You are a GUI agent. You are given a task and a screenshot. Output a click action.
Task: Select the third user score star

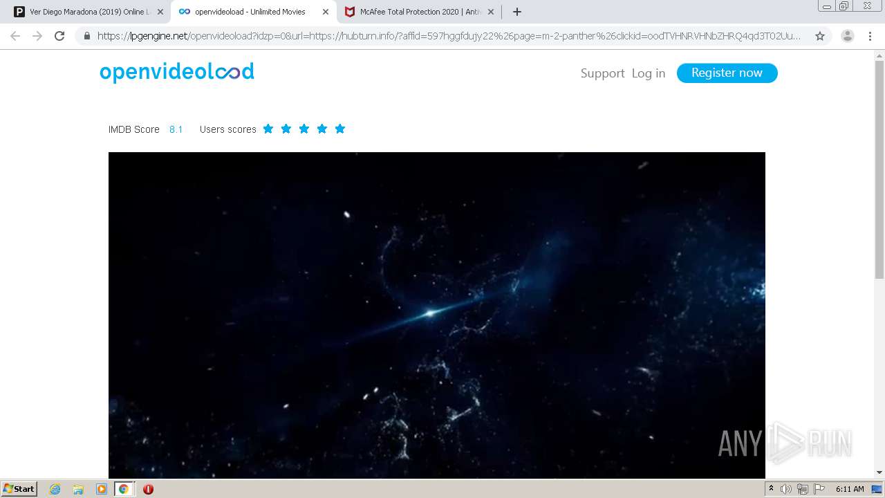coord(304,129)
